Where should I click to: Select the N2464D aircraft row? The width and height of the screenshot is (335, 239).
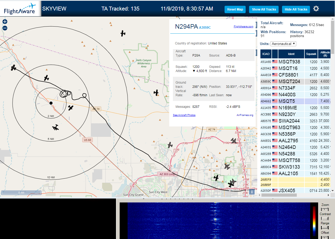[295, 147]
